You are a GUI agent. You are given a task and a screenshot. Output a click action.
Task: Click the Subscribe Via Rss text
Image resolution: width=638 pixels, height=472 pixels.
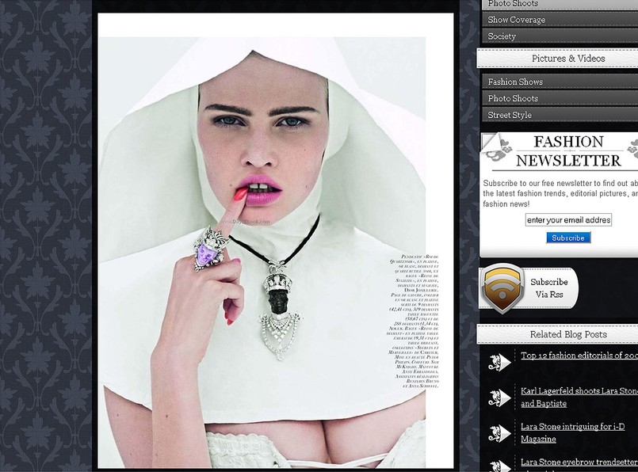[x=549, y=287]
